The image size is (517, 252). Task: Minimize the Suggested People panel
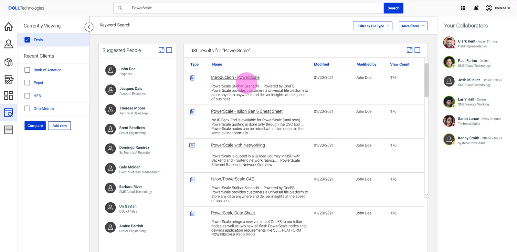169,50
